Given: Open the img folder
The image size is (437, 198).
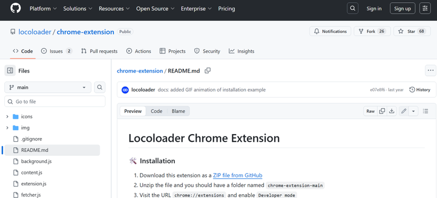Looking at the screenshot, I should point(25,128).
